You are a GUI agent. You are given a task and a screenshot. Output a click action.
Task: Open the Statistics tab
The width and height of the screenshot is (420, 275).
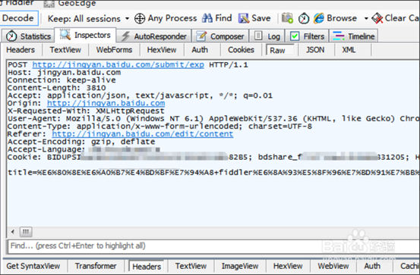(28, 36)
